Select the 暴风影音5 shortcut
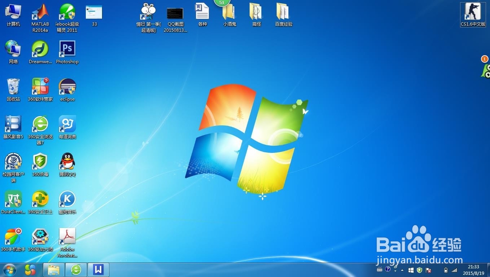Image resolution: width=490 pixels, height=277 pixels. coord(13,127)
